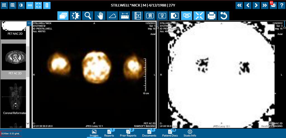Pick the Ruler distance measurement tool

coord(125,16)
